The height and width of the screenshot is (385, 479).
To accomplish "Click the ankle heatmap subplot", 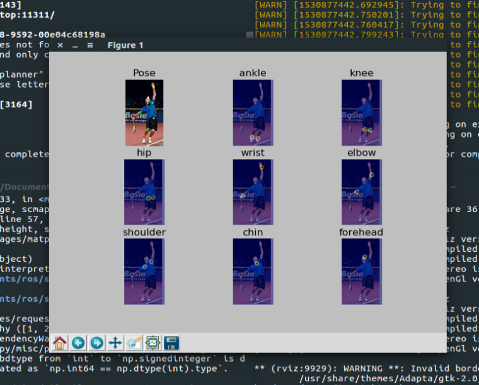I will click(253, 113).
